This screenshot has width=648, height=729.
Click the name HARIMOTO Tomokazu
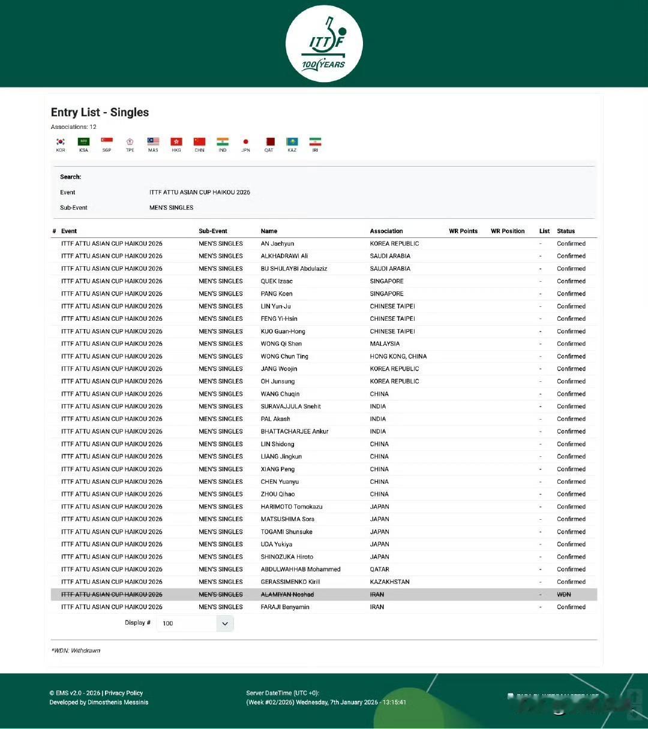click(292, 507)
